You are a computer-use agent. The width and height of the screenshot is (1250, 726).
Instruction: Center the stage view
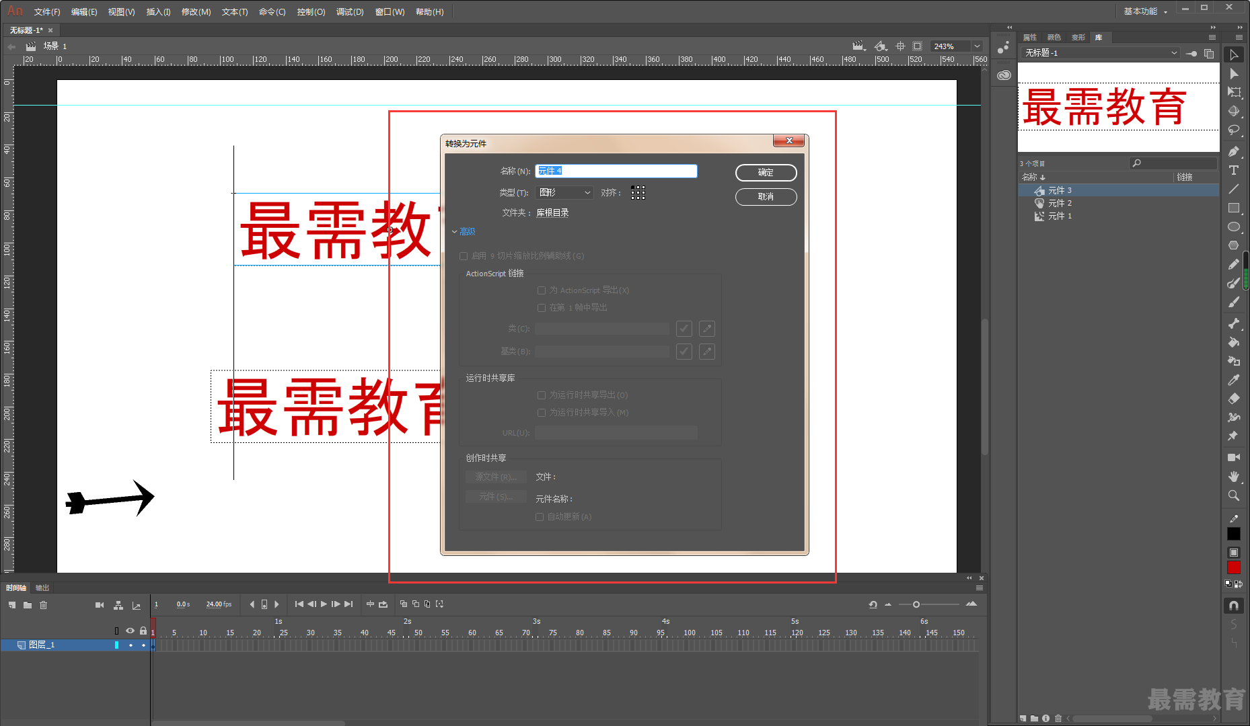click(x=901, y=46)
